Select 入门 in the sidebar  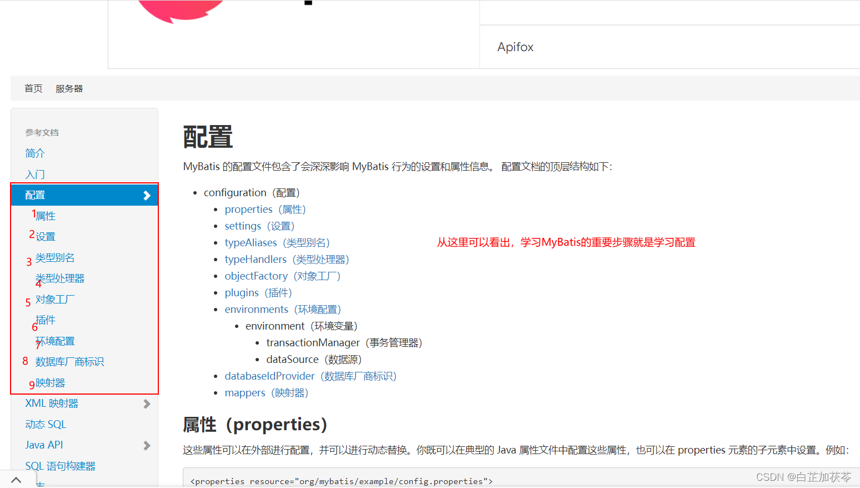click(34, 174)
